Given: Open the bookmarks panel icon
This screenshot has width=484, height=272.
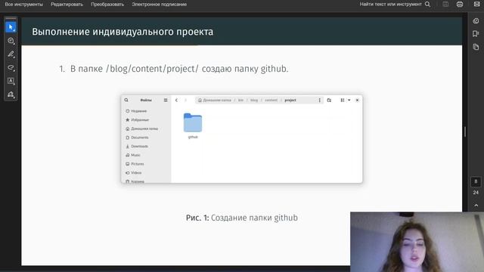Looking at the screenshot, I should 476,33.
